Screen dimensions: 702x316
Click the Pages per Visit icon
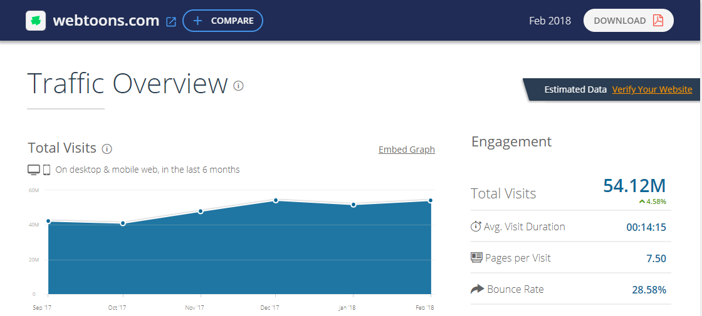[476, 258]
